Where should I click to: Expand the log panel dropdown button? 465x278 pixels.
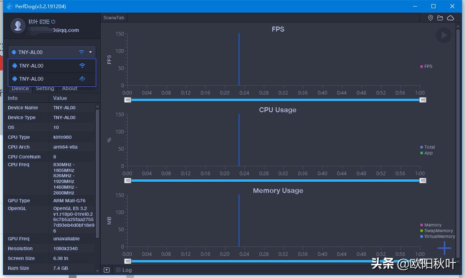click(107, 270)
